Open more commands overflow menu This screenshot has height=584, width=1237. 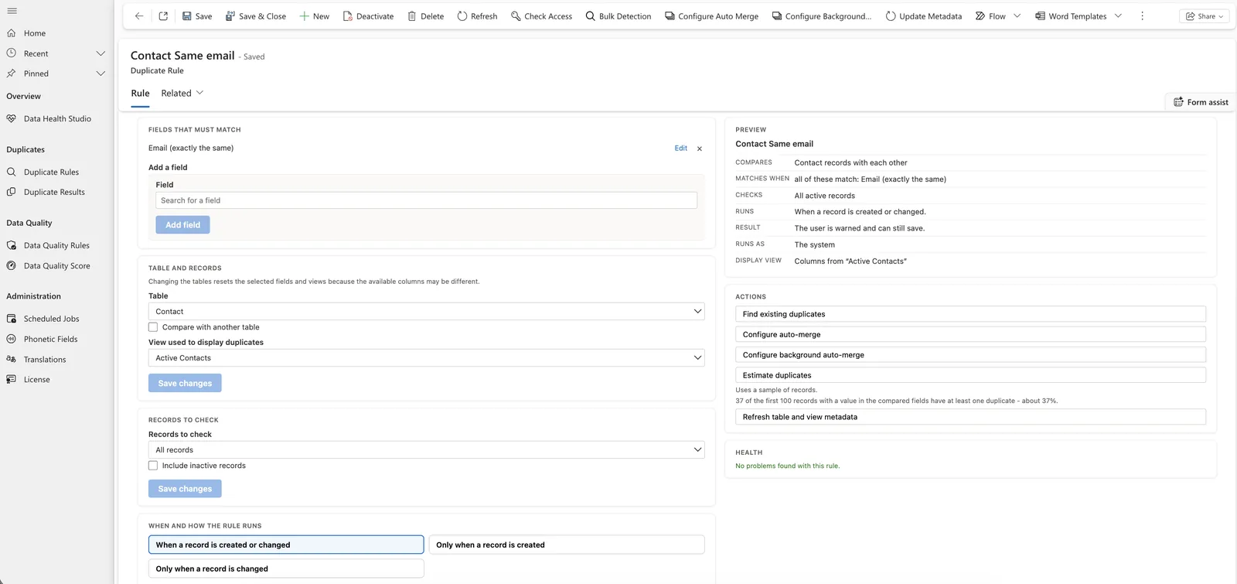point(1142,16)
